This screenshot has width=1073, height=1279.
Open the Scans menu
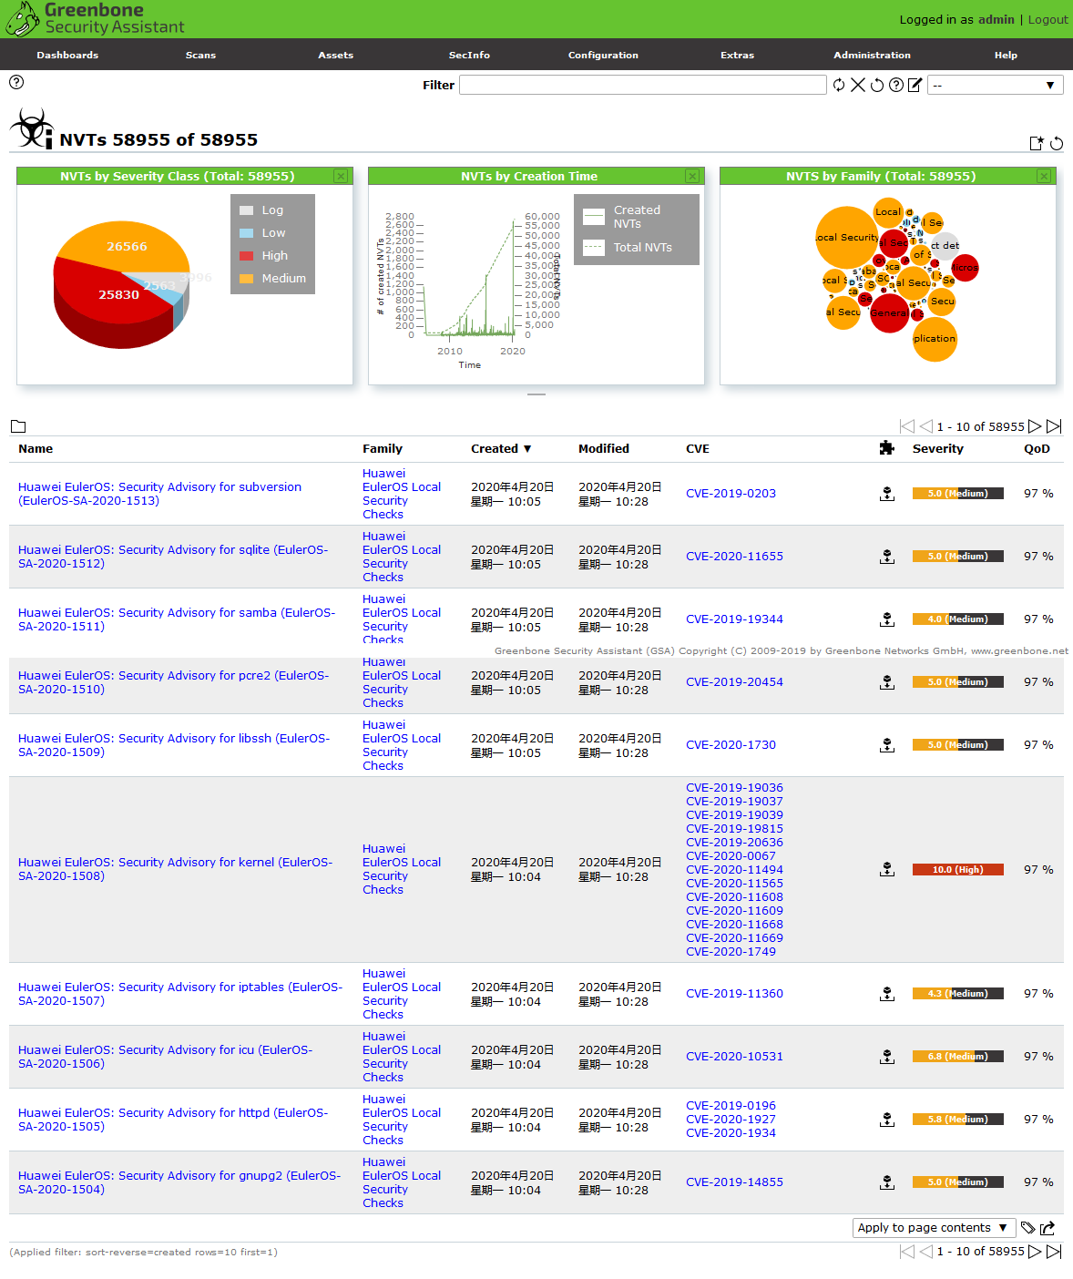(200, 55)
